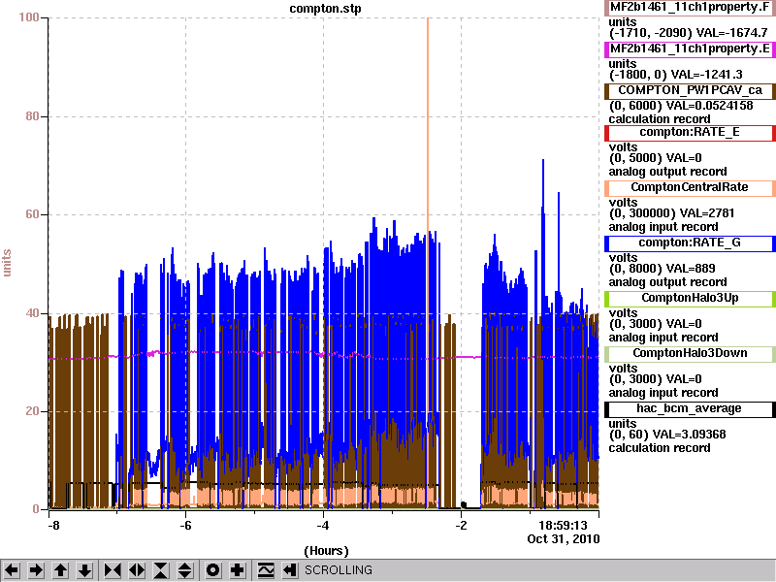Click the -4 hours x-axis tick label
This screenshot has width=776, height=582.
pos(323,526)
